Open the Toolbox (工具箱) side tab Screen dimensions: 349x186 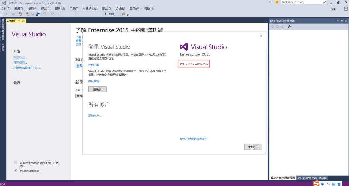pyautogui.click(x=3, y=47)
